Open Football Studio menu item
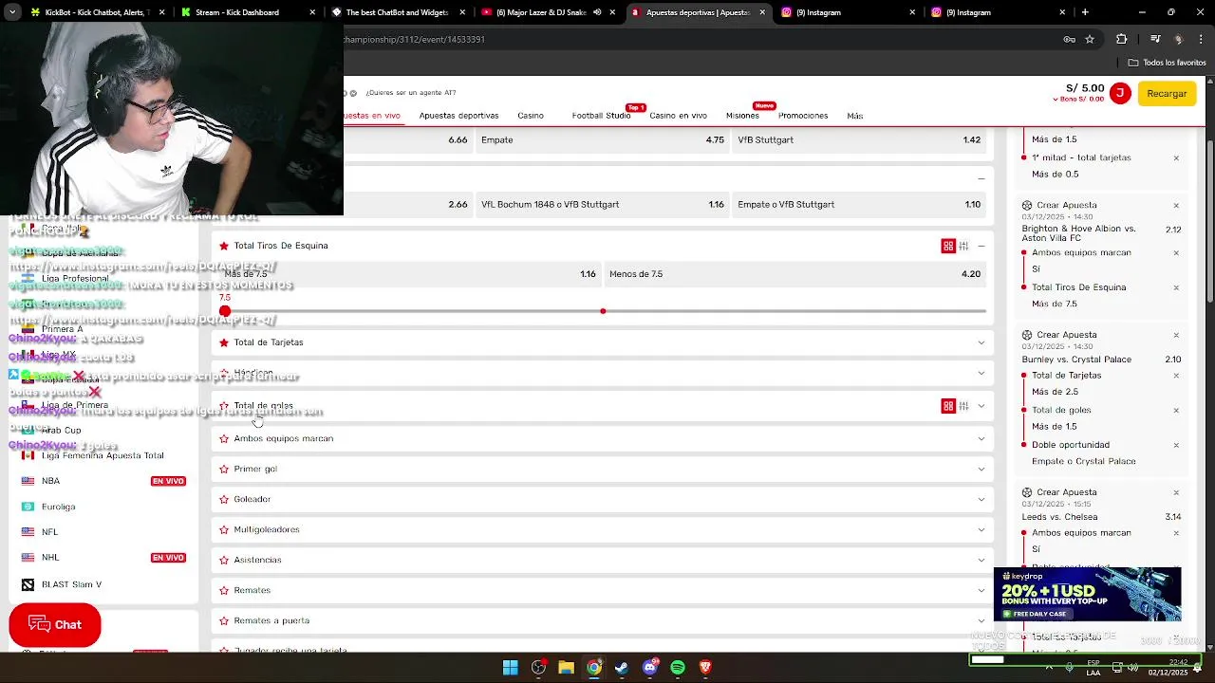Screen dimensions: 1215x683 601,116
